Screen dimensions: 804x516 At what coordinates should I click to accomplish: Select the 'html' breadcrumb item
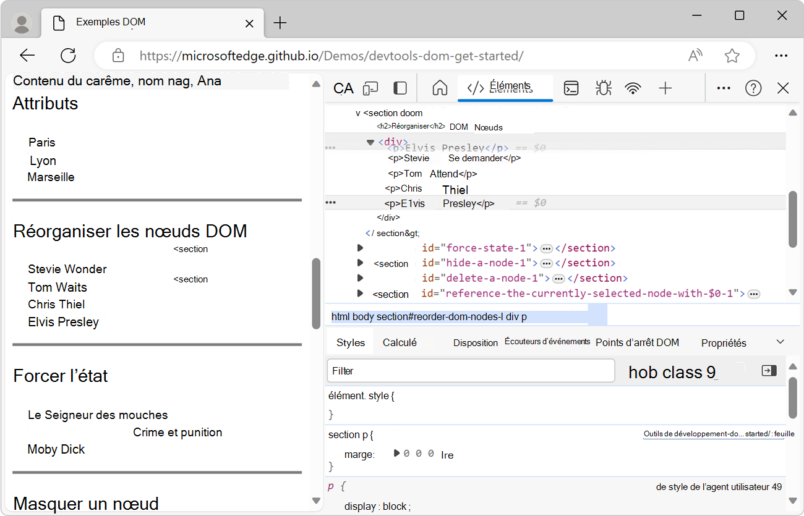pyautogui.click(x=341, y=317)
